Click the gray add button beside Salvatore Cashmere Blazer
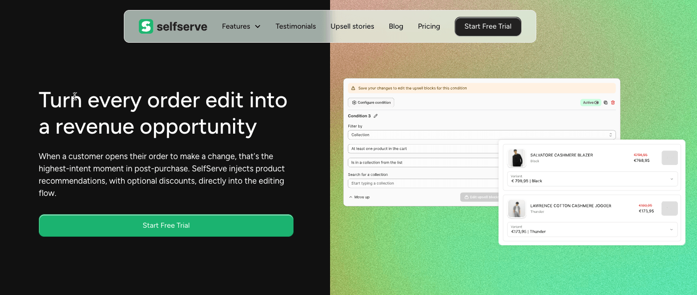 [x=670, y=158]
